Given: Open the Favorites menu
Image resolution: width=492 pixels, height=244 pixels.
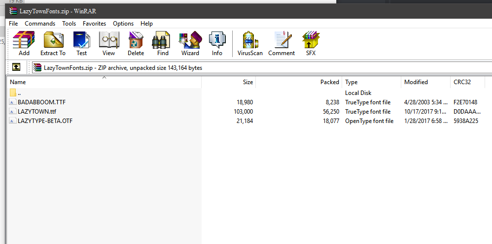Looking at the screenshot, I should point(94,23).
